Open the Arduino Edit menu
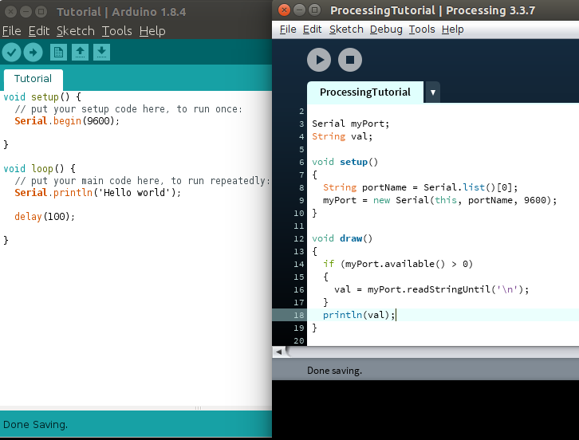 click(39, 31)
